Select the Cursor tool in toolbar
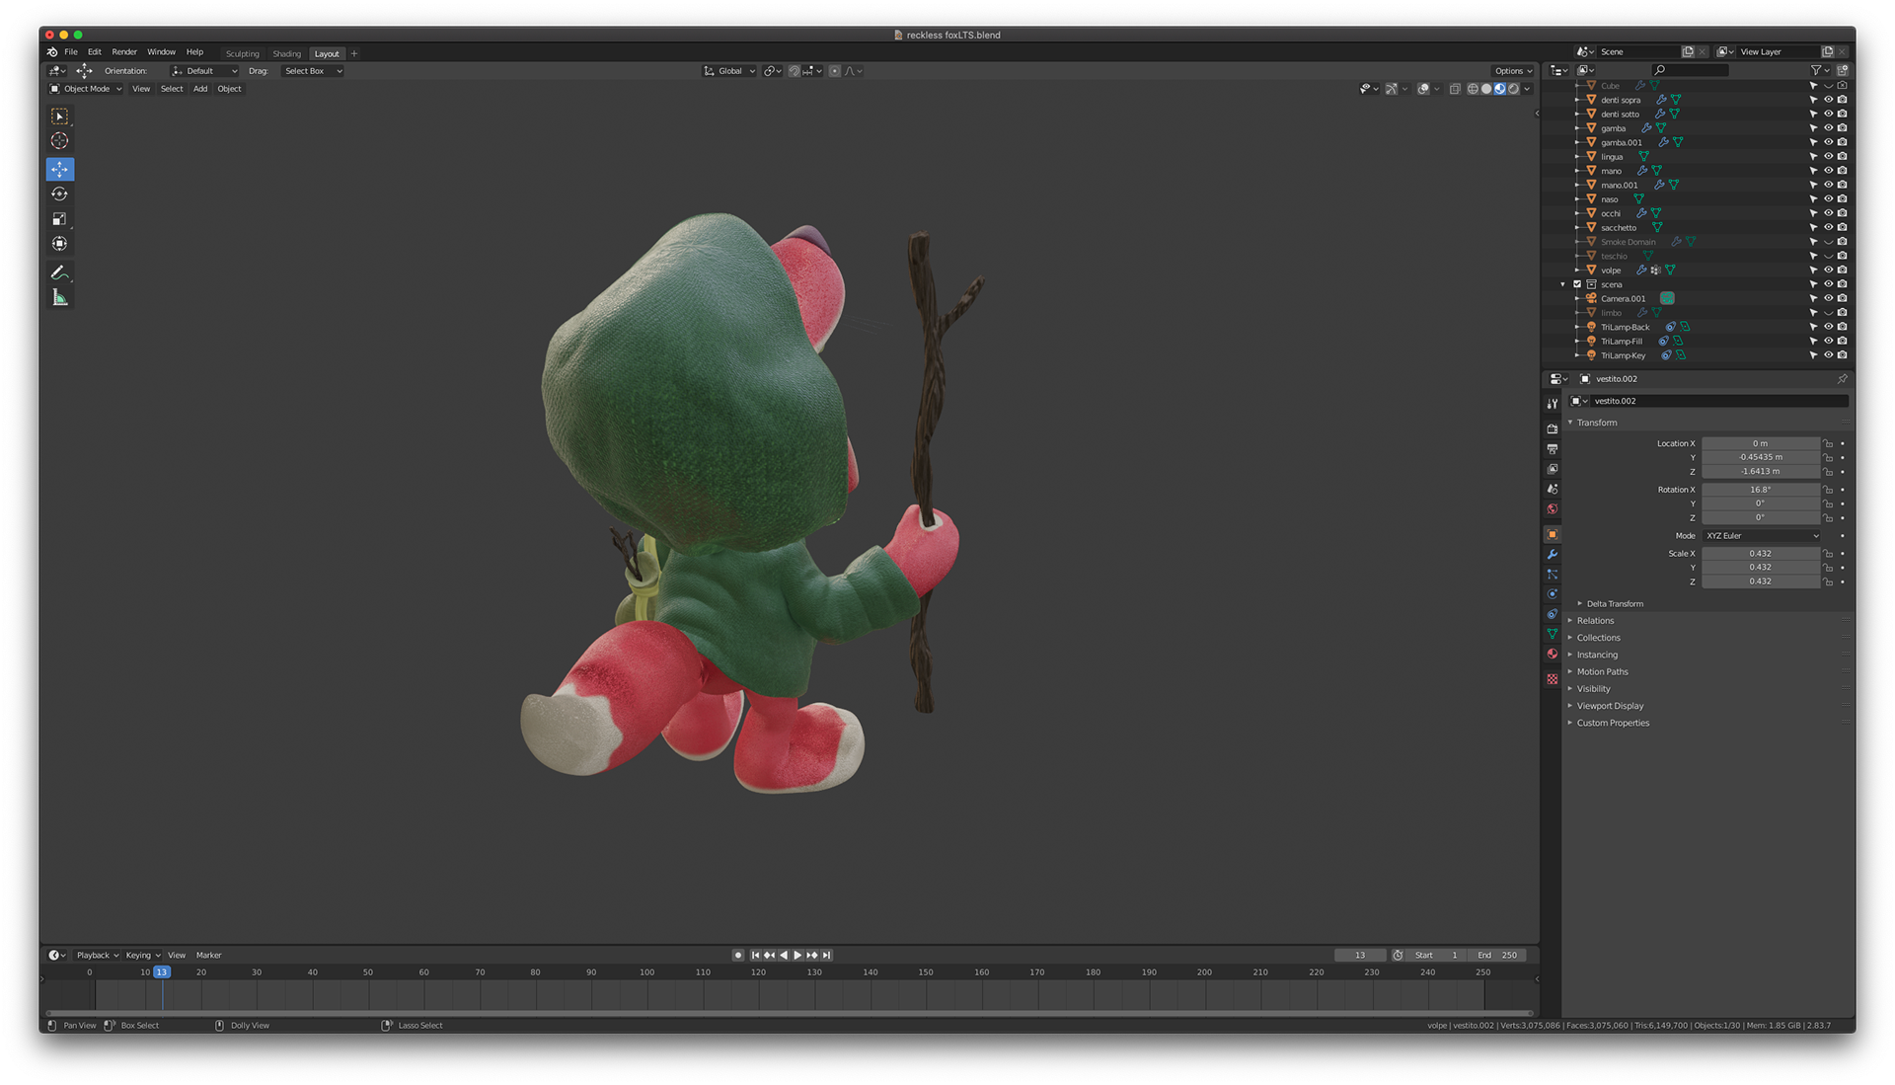The height and width of the screenshot is (1085, 1895). [59, 141]
